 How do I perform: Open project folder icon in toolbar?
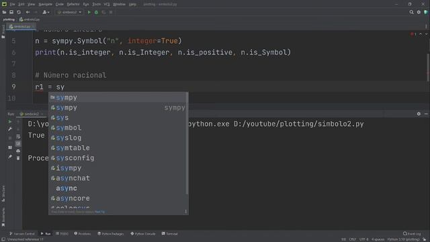click(4, 12)
